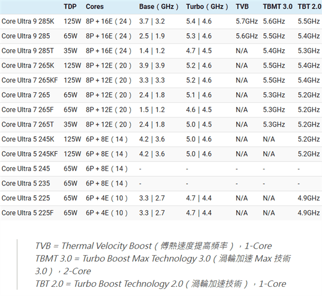Click the 5.6GHz TBMT 3.0 value of 285K
322x296 pixels.
(274, 21)
